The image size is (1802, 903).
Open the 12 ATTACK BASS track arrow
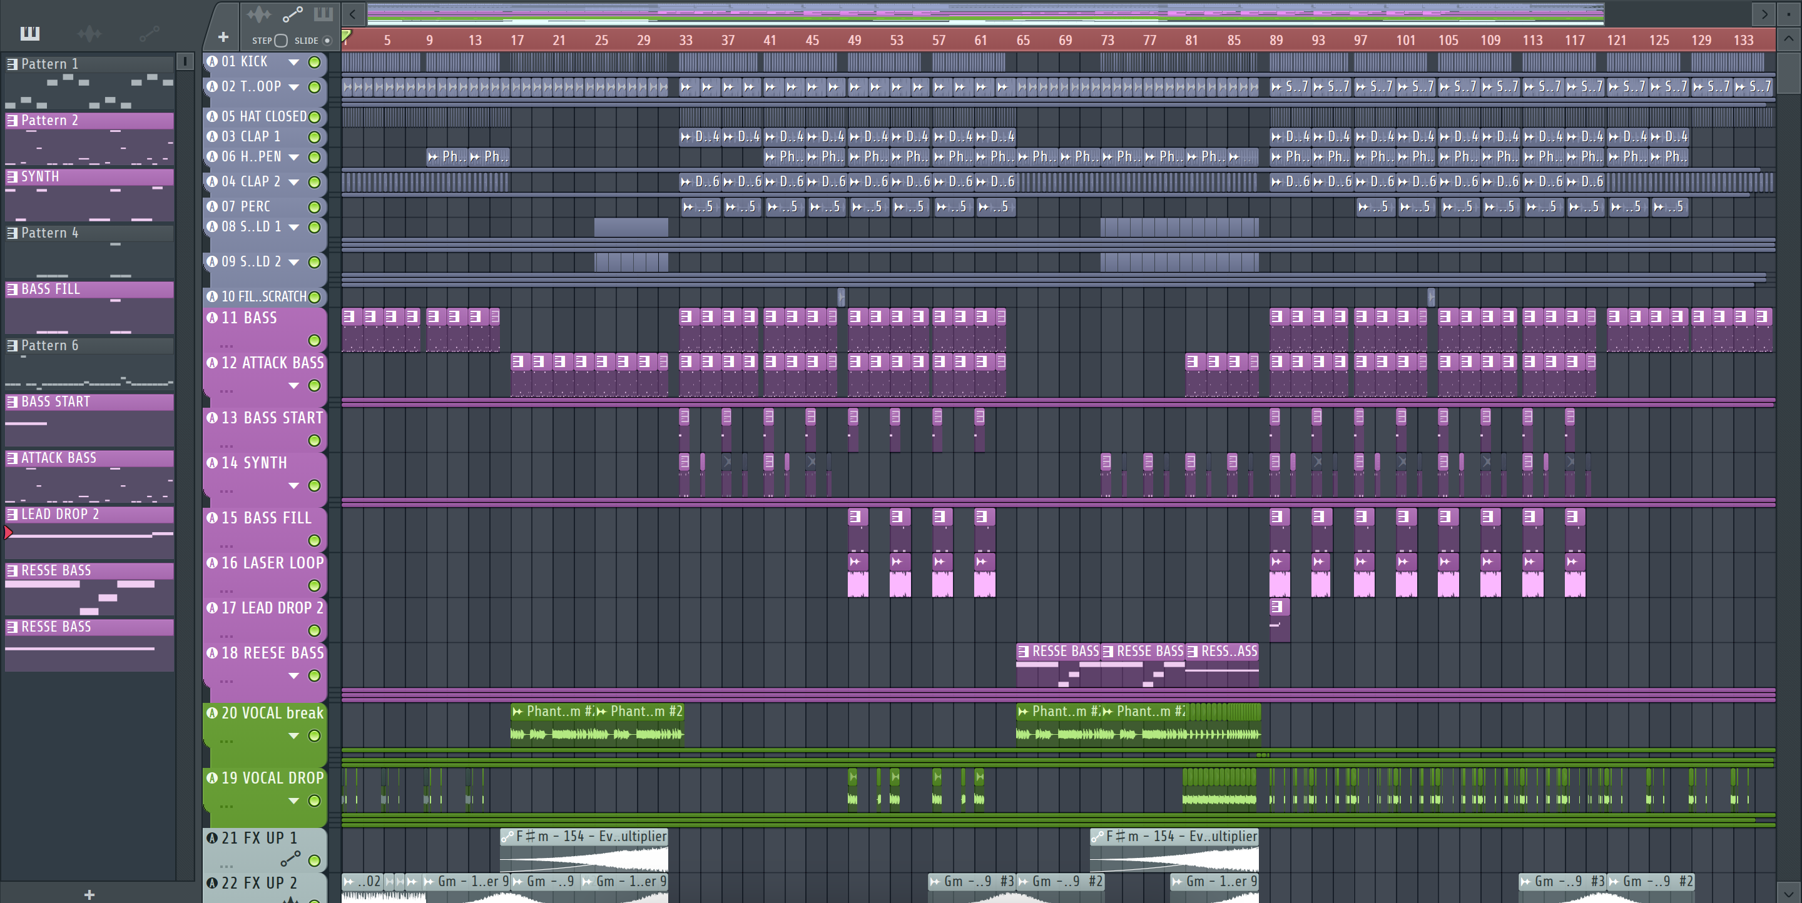pos(294,386)
